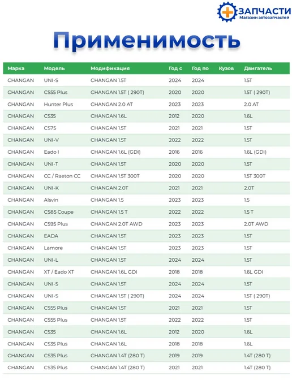Click the ЗАПЧАСТИ store name text
The height and width of the screenshot is (389, 292).
[x=265, y=11]
